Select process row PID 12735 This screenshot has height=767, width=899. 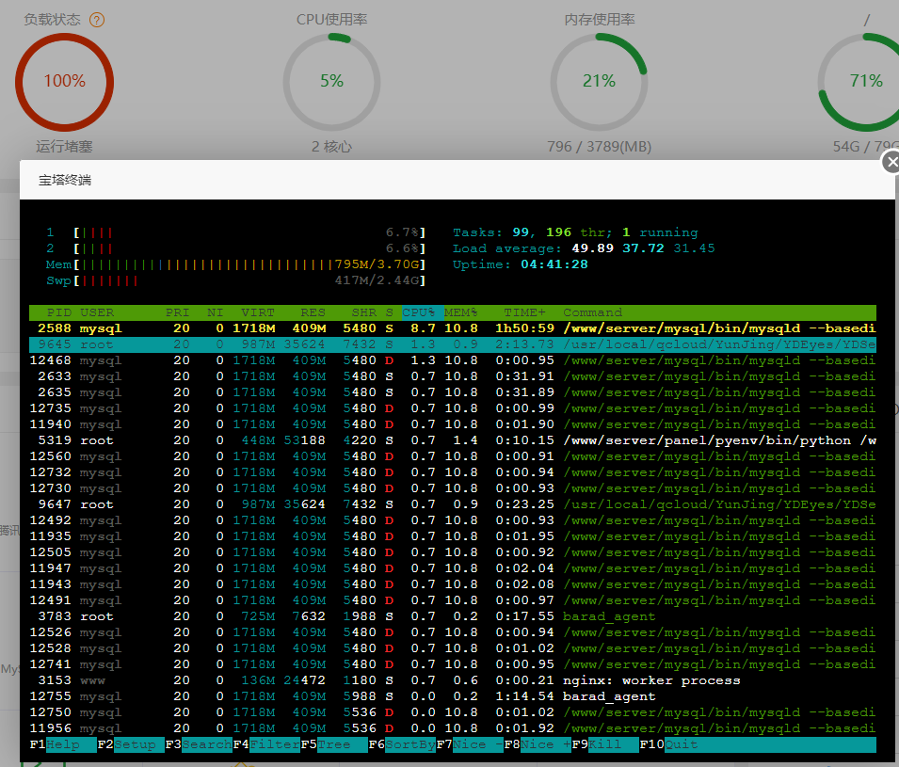pyautogui.click(x=453, y=408)
